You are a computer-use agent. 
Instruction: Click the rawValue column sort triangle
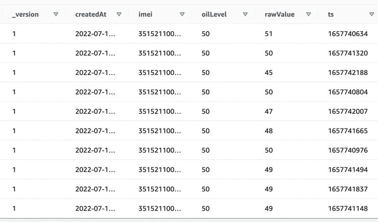coord(309,14)
